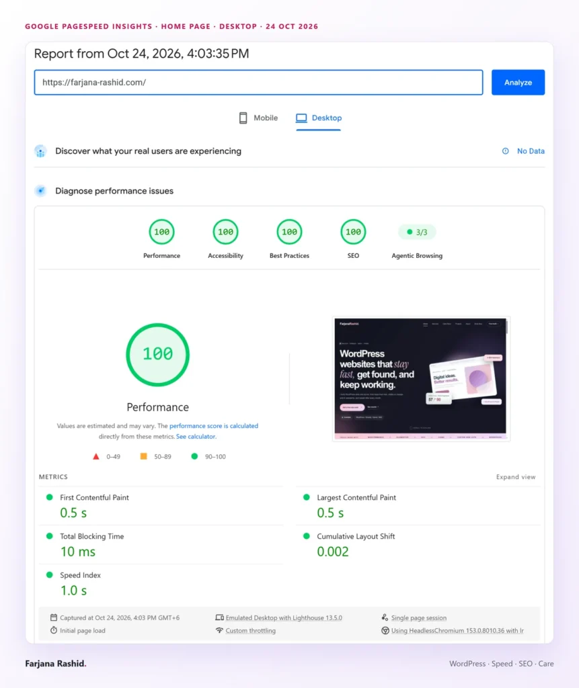Click the SEO category label
Image resolution: width=579 pixels, height=688 pixels.
(353, 256)
